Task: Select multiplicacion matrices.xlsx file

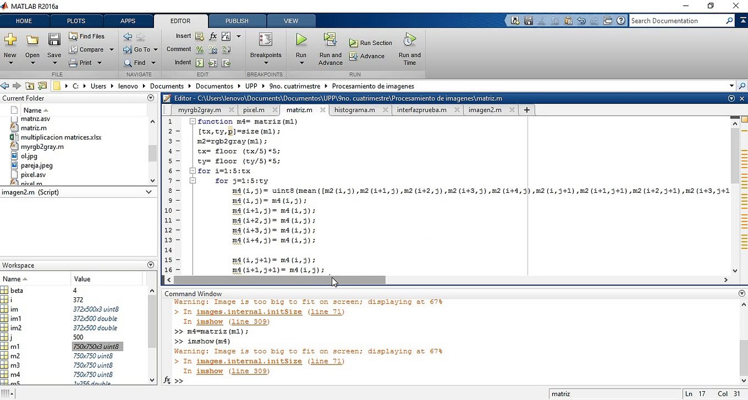Action: pyautogui.click(x=61, y=137)
